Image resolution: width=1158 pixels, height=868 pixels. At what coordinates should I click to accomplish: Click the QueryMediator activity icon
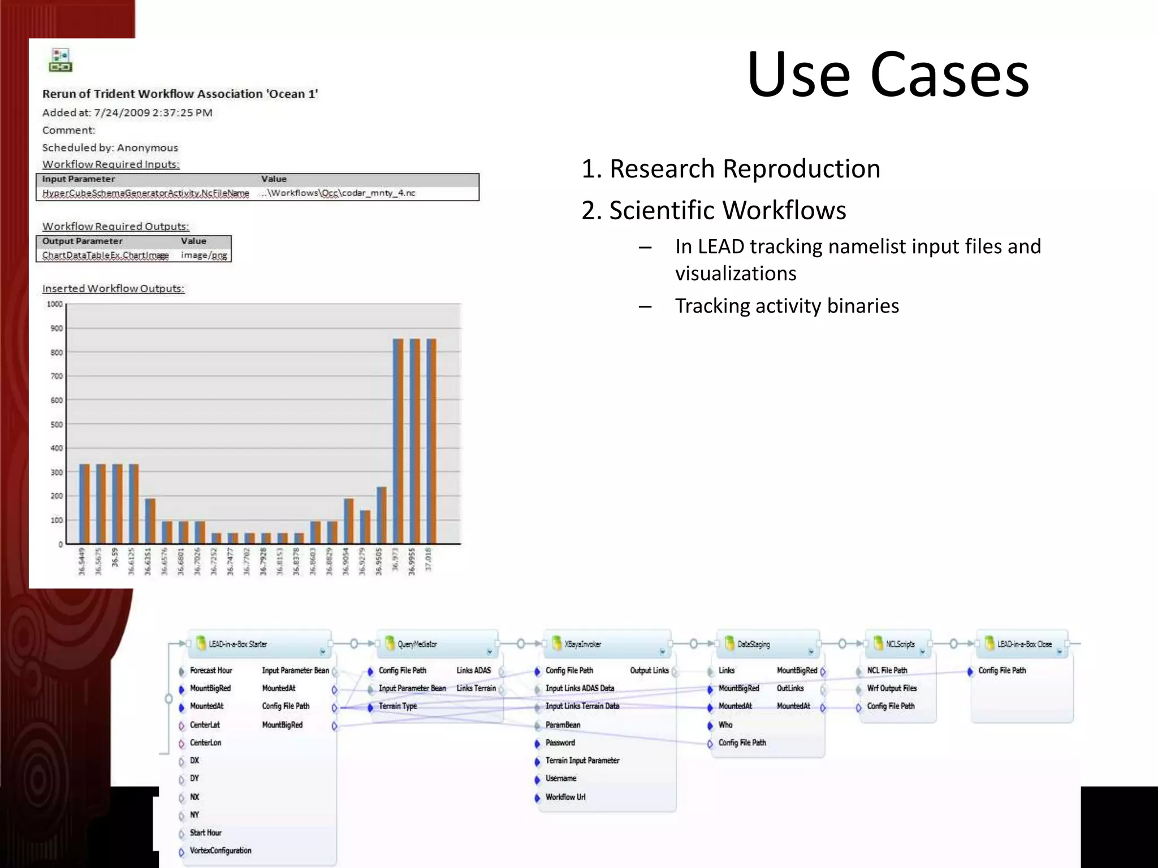pos(390,643)
